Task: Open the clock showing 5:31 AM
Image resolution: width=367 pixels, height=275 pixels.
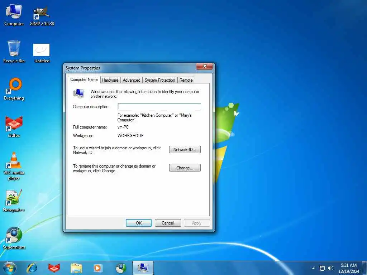Action: (349, 268)
